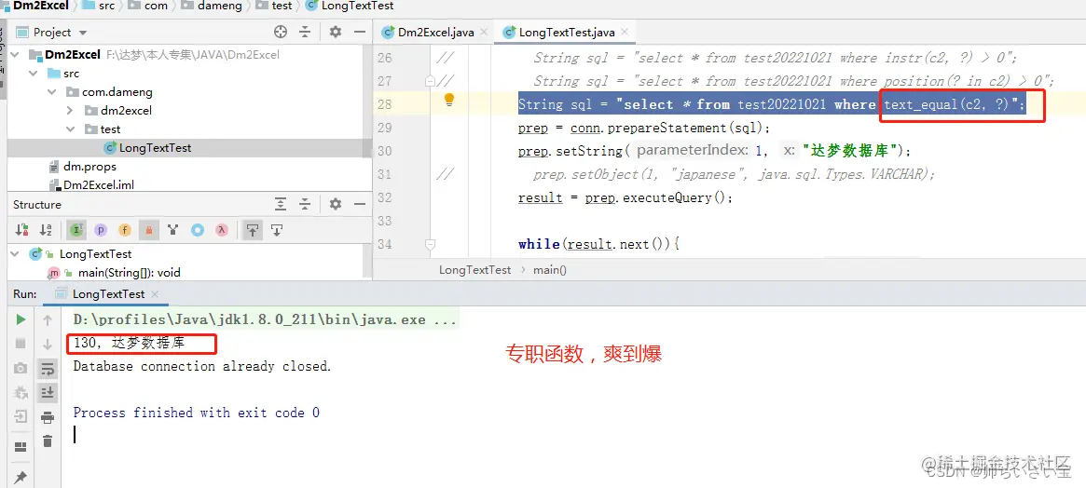Toggle the fold marker on line 34
1086x488 pixels.
tap(430, 244)
